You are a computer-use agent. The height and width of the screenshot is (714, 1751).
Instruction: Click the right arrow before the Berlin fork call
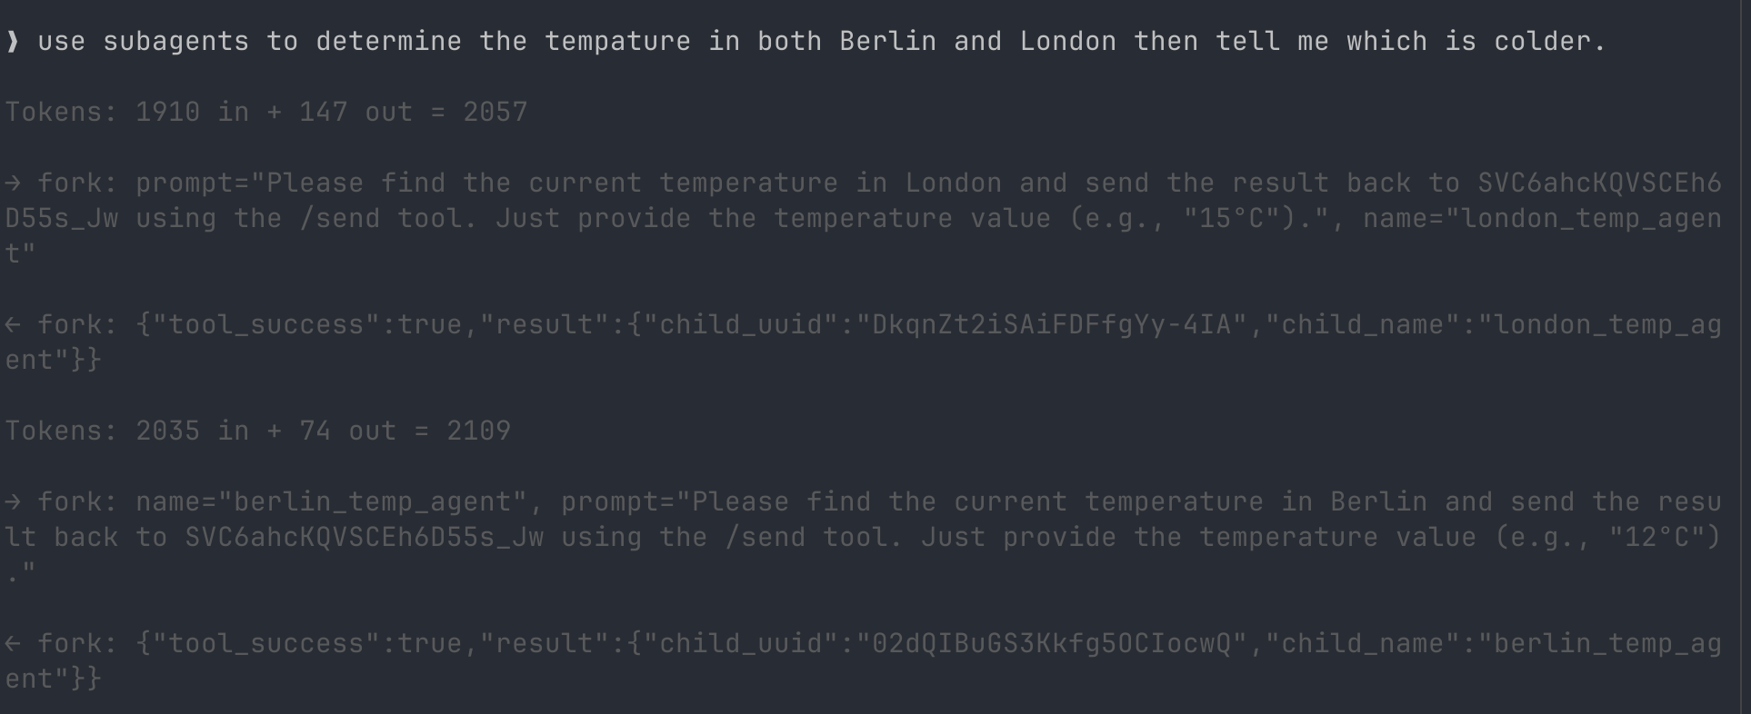coord(13,502)
